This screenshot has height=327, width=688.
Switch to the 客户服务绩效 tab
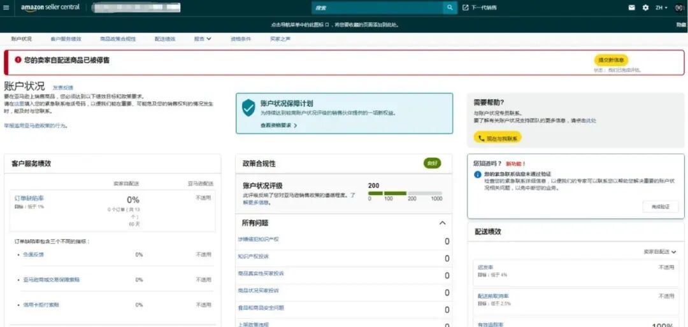point(66,39)
